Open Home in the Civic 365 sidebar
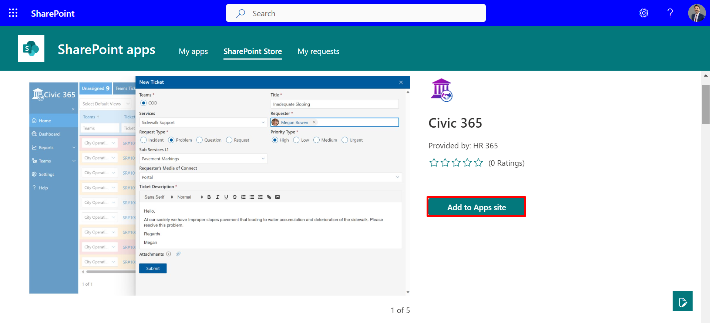The image size is (710, 323). [x=54, y=121]
